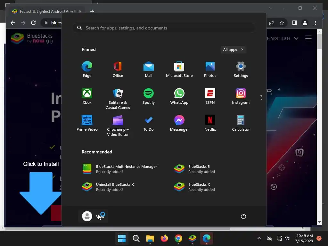Open the Calculator app
This screenshot has width=328, height=246.
tap(241, 123)
